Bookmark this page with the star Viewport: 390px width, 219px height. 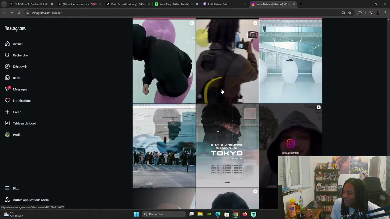(x=350, y=13)
